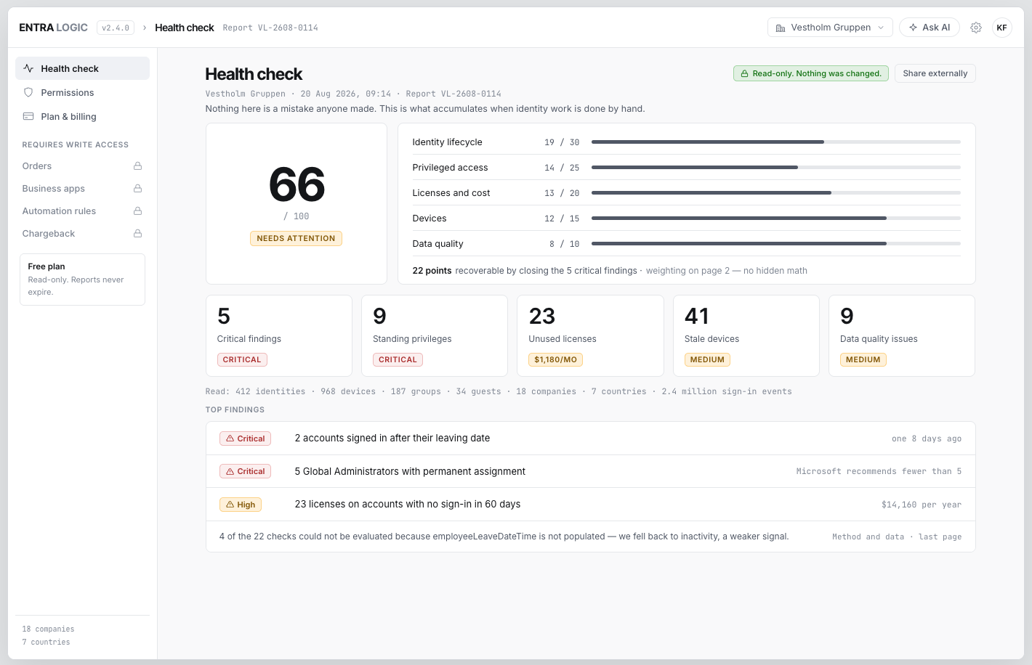Viewport: 1032px width, 665px height.
Task: Click the lock icon beside Chargeback
Action: 138,234
